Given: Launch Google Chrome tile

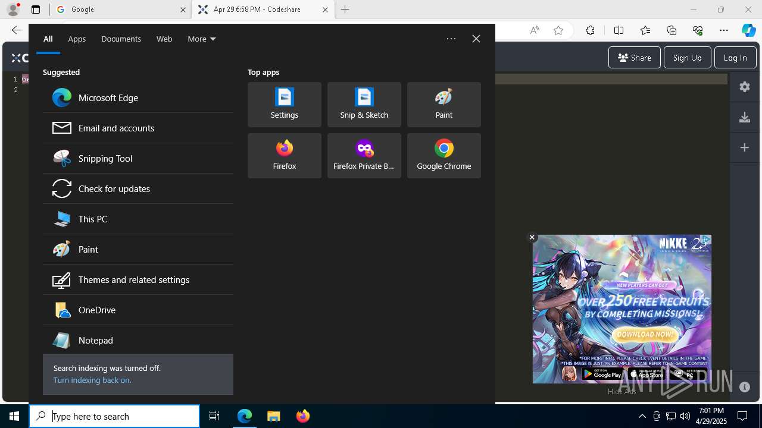Looking at the screenshot, I should [444, 156].
